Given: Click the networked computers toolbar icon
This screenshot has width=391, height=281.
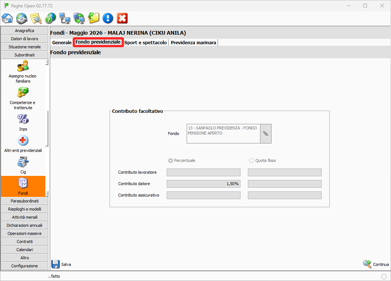Looking at the screenshot, I should (65, 18).
